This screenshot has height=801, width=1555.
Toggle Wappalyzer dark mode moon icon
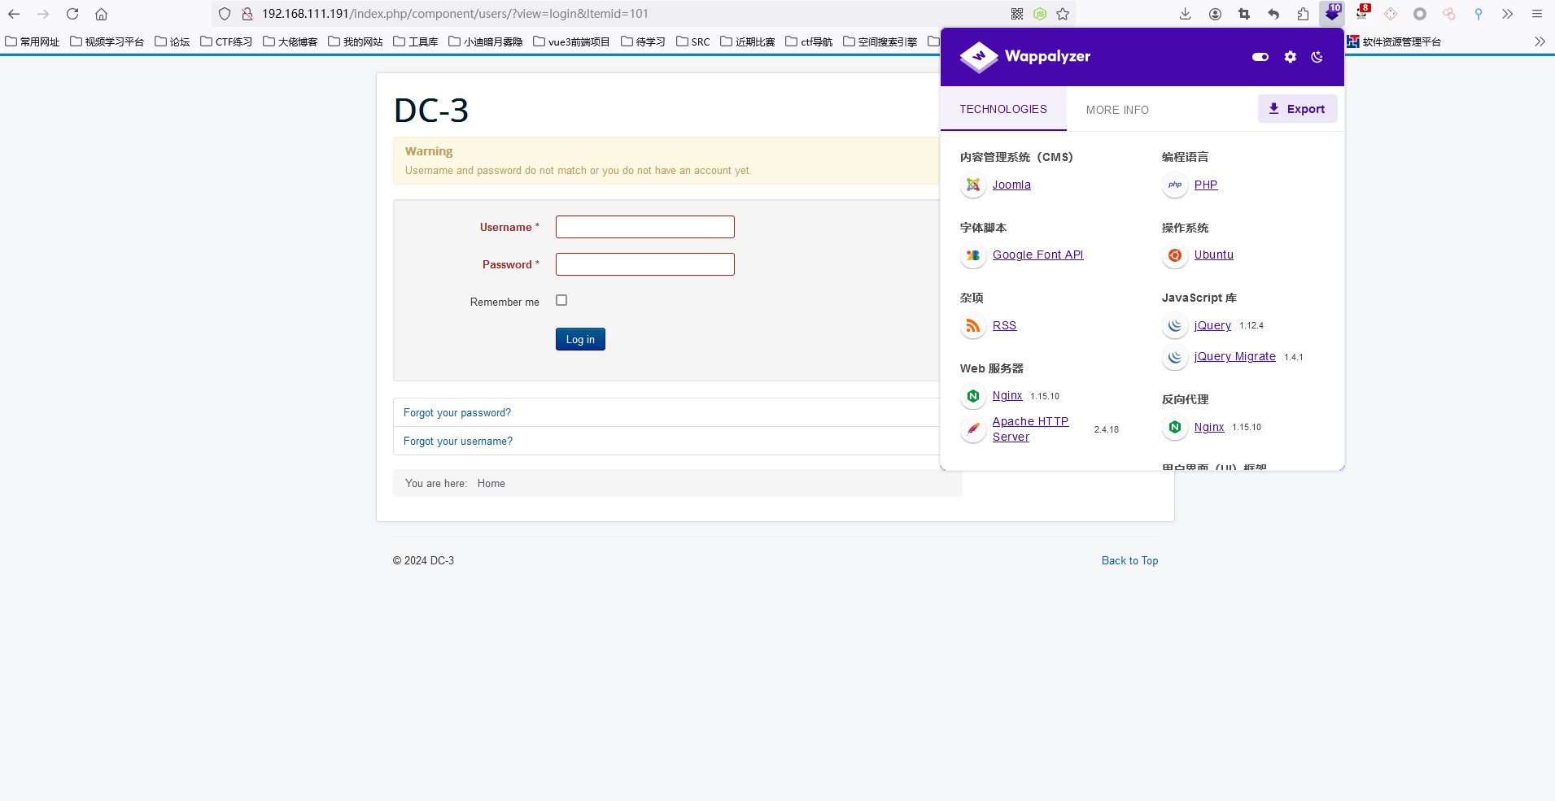[1317, 57]
